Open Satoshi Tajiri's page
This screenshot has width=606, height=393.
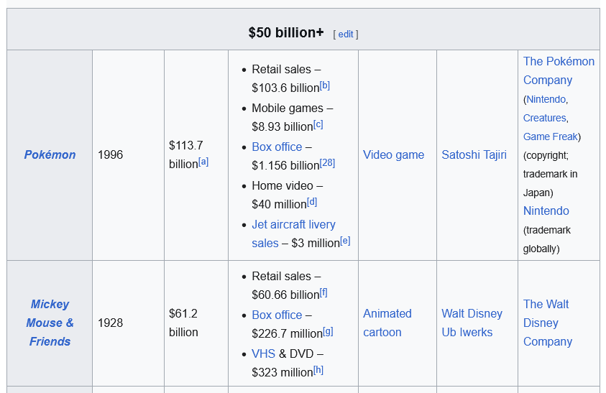474,154
